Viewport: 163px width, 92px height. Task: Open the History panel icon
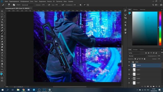click(x=125, y=10)
